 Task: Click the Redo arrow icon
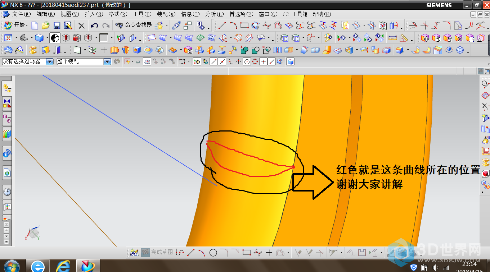point(106,26)
